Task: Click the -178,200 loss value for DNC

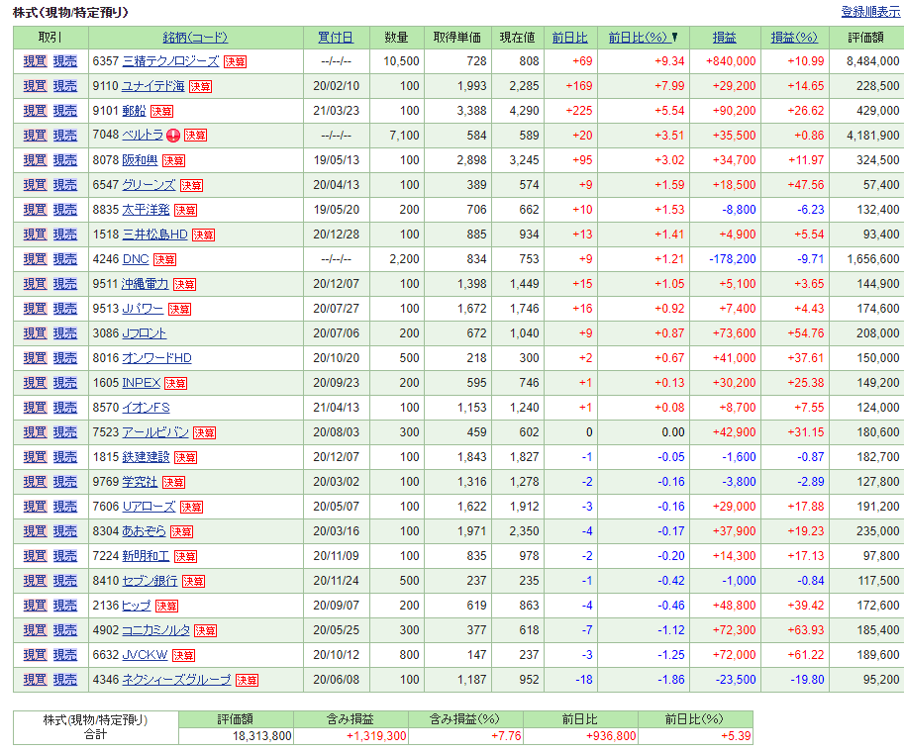Action: [732, 259]
